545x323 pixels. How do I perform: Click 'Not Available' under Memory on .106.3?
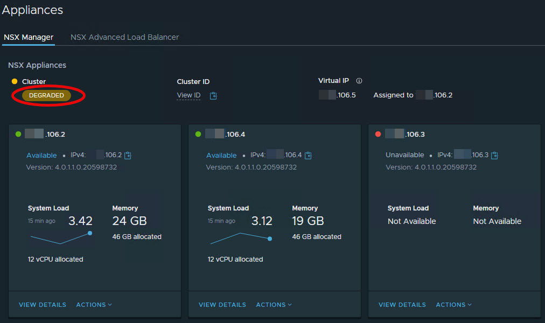point(497,221)
